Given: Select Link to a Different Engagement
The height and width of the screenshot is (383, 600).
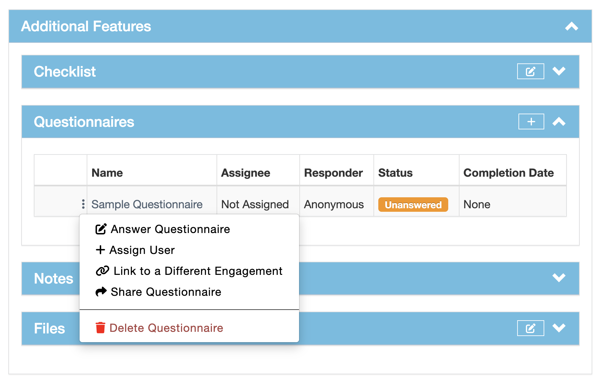Looking at the screenshot, I should coord(198,271).
